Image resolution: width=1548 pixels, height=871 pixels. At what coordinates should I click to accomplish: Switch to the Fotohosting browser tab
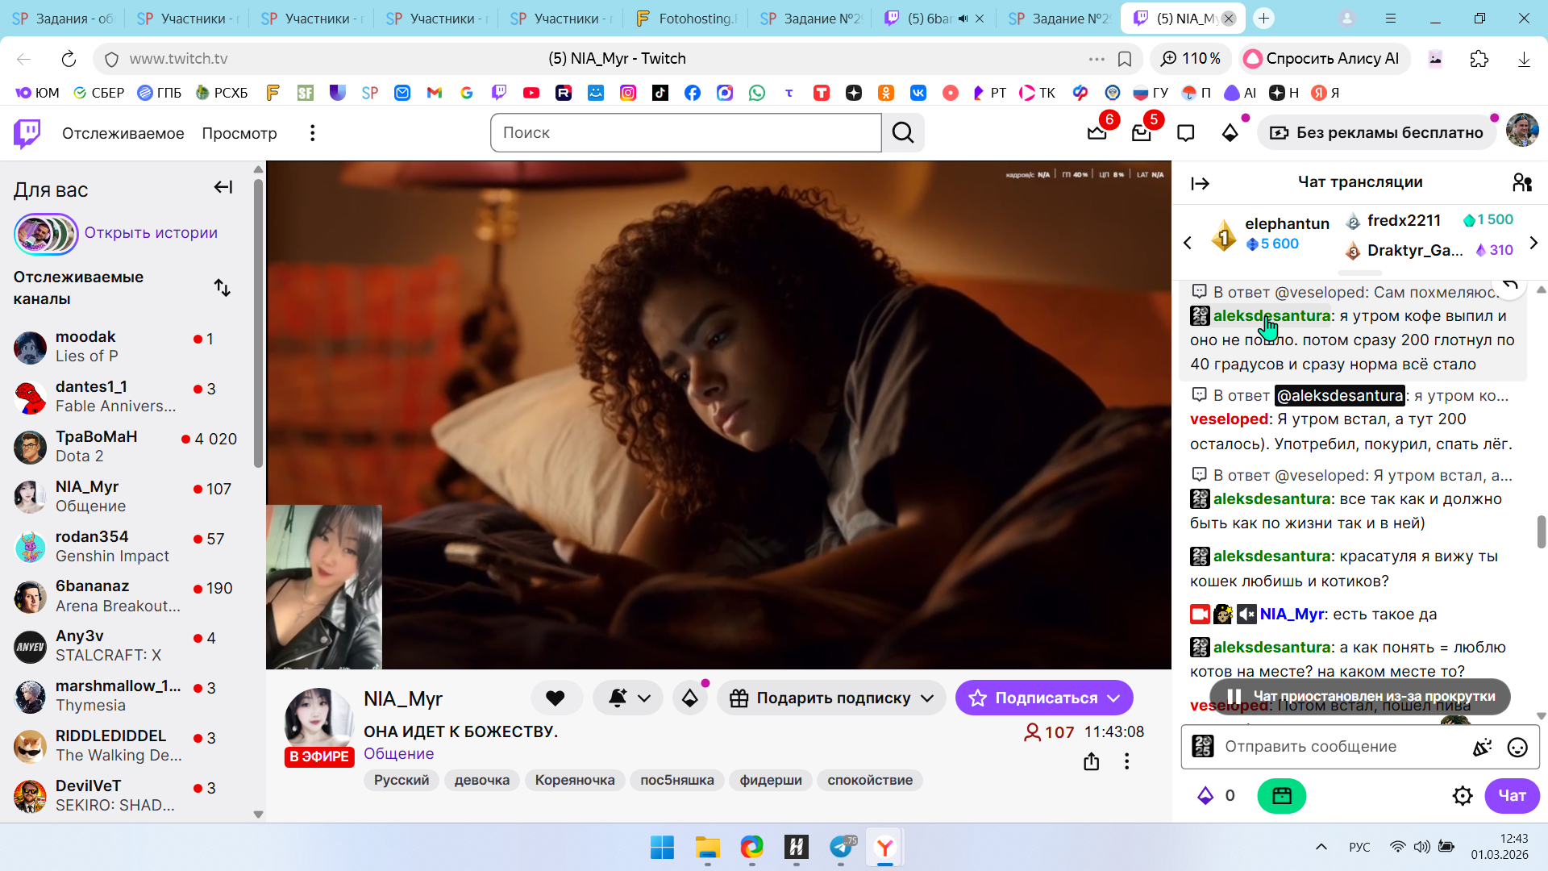(686, 19)
